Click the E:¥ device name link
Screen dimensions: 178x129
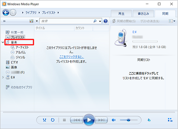pos(135,32)
